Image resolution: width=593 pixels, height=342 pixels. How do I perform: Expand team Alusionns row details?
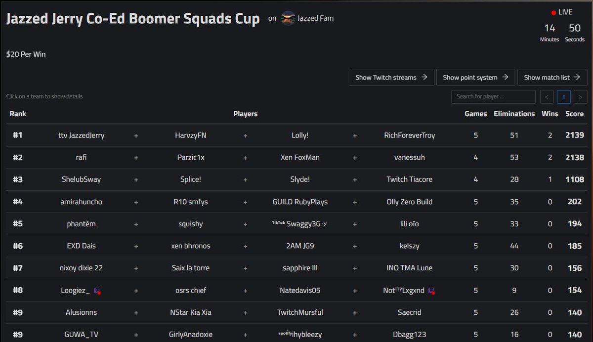(296, 312)
